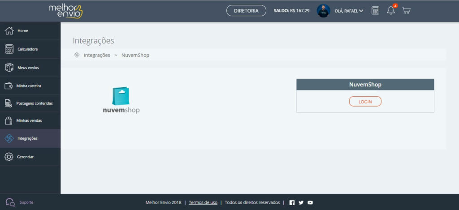Click the Rafael profile avatar
Viewport: 459px width, 210px height.
[323, 11]
